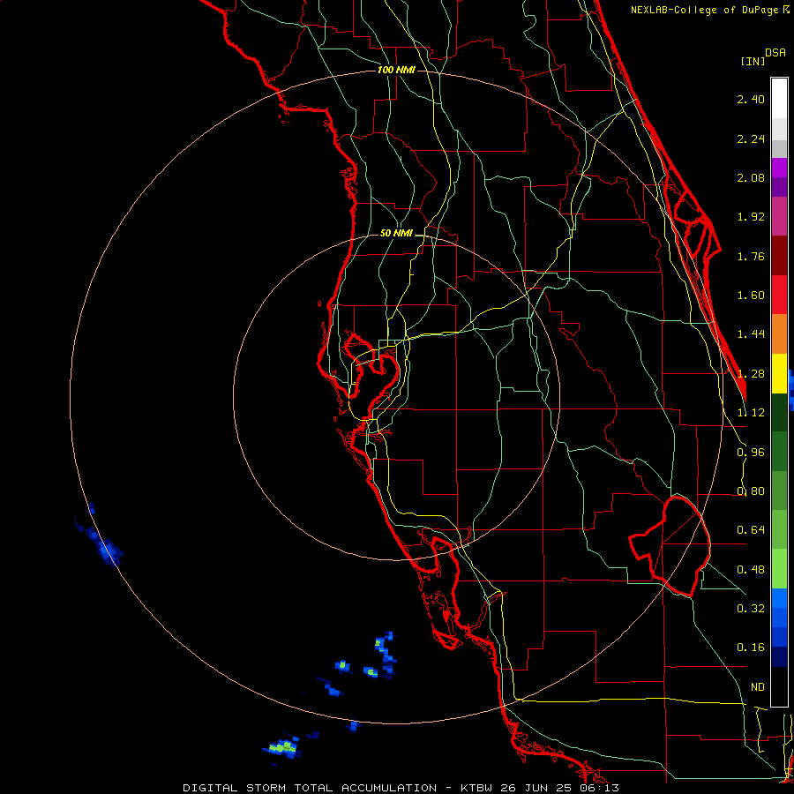Pick the bright red swatch beside 1.60
This screenshot has width=794, height=794.
(779, 296)
